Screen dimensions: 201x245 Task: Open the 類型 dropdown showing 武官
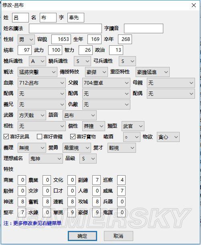[133, 126]
